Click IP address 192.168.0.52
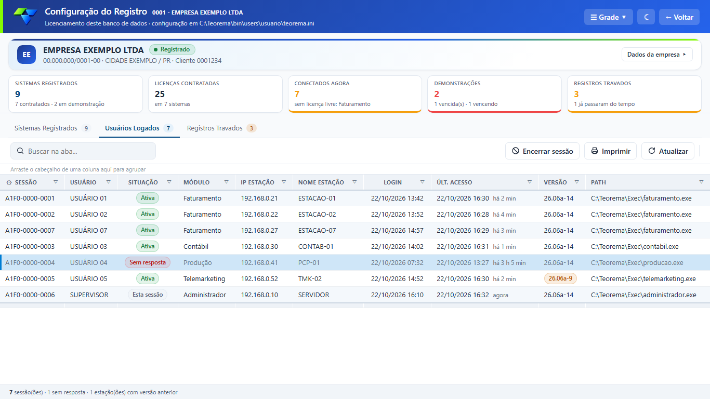 point(259,278)
